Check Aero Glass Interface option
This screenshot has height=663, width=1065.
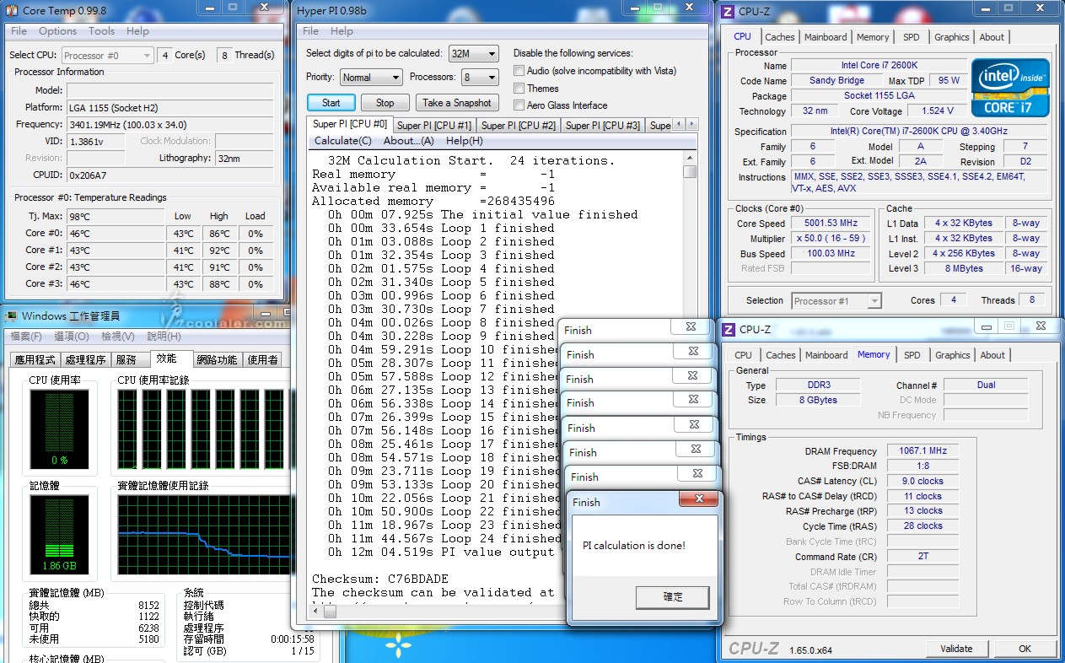click(519, 105)
